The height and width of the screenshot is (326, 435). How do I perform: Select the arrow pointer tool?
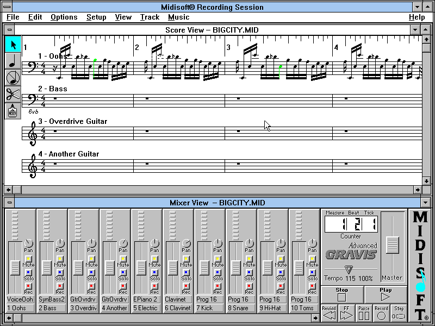click(13, 45)
